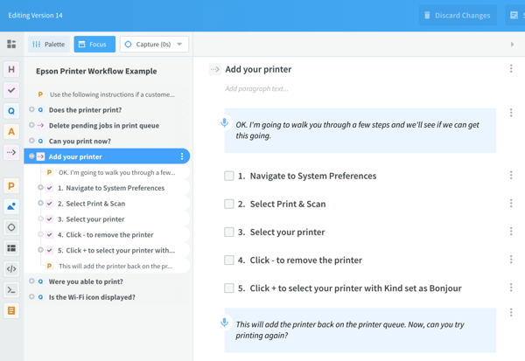Open the Capture (0s) dropdown
525x361 pixels.
154,45
